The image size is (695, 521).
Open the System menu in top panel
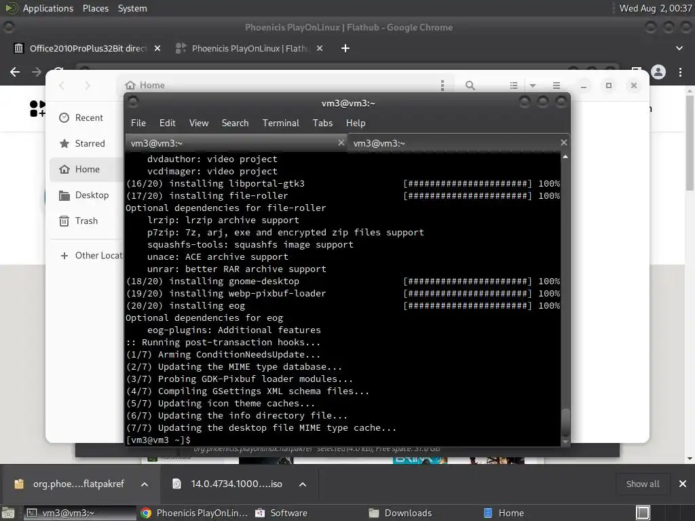click(x=132, y=8)
